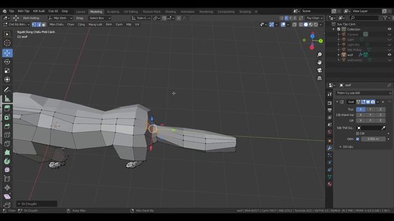Viewport: 394px width, 221px height.
Task: Select the Select Box tool in toolbar
Action: 7,34
